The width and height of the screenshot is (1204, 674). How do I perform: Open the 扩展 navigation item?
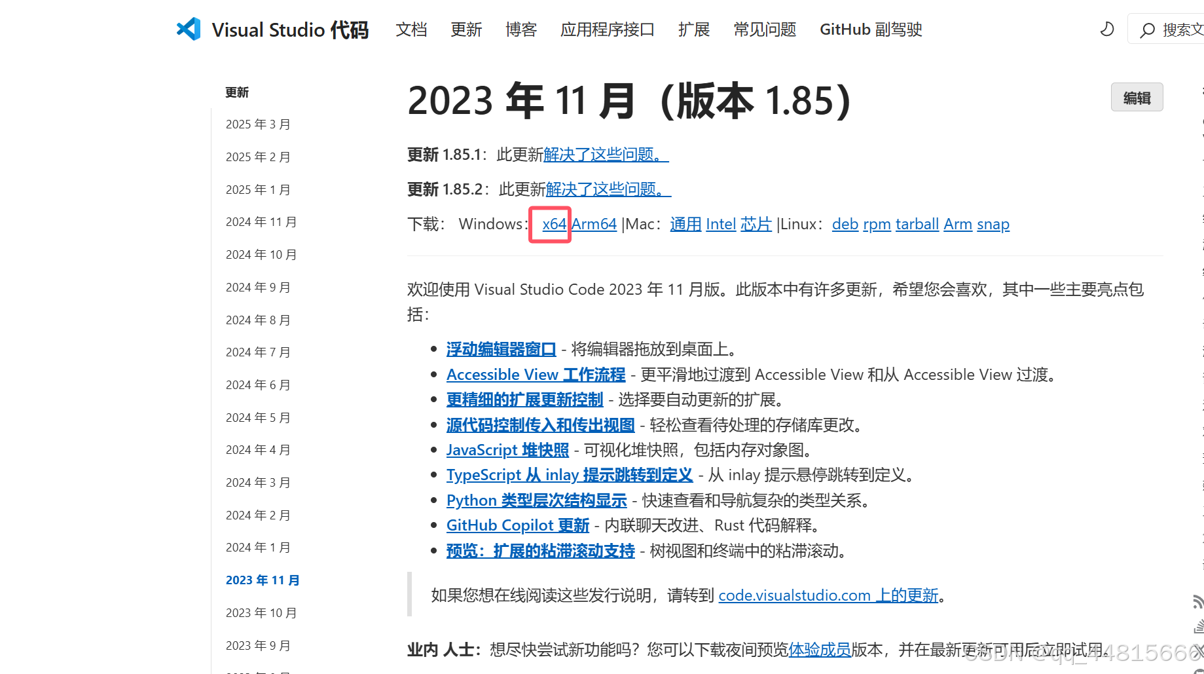click(x=694, y=29)
